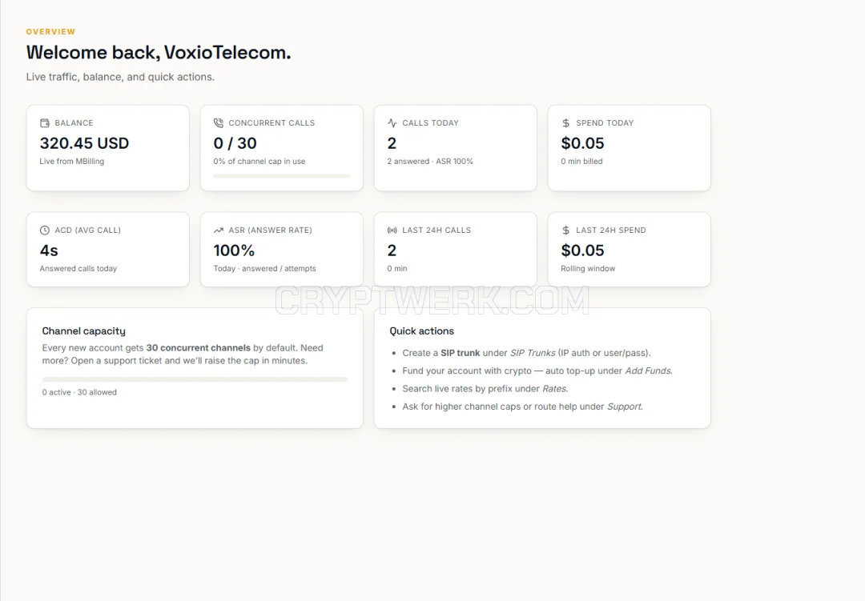865x601 pixels.
Task: Click the activity pulse icon for Calls Today
Action: pos(392,123)
